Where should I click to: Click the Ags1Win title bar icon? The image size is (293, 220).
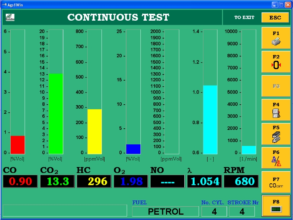pyautogui.click(x=4, y=5)
